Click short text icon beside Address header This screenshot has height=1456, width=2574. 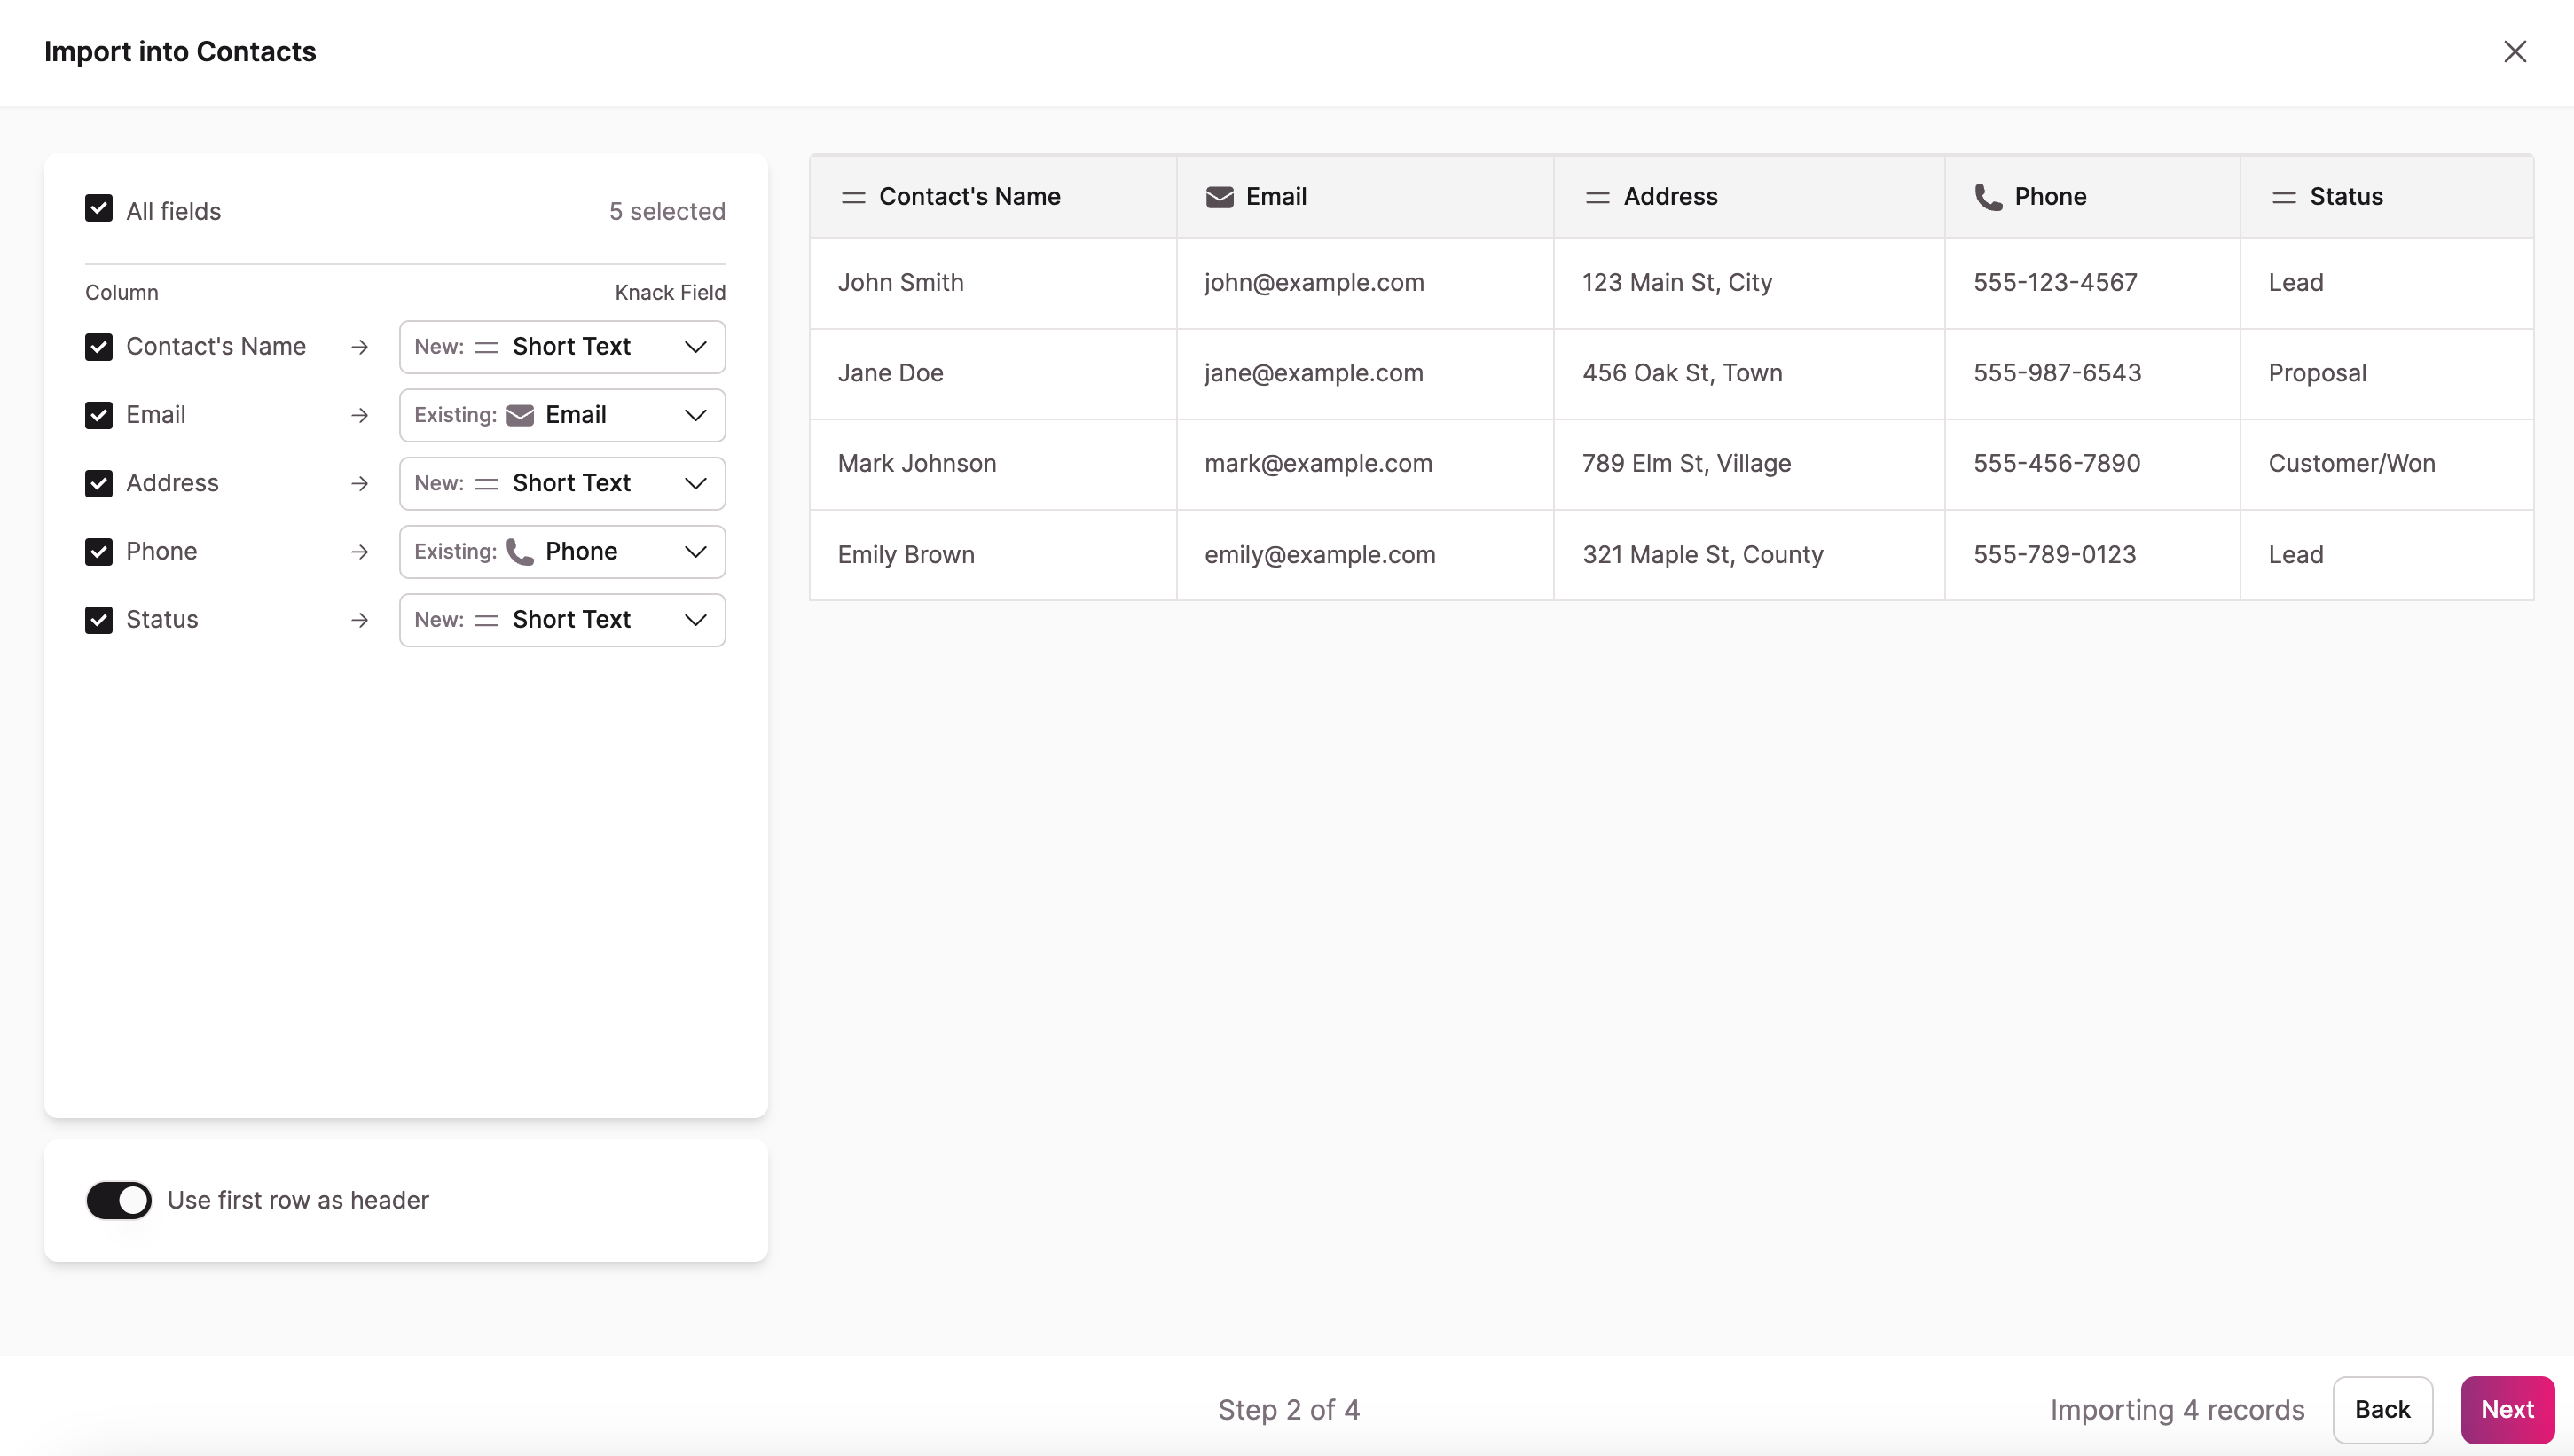[x=1597, y=197]
